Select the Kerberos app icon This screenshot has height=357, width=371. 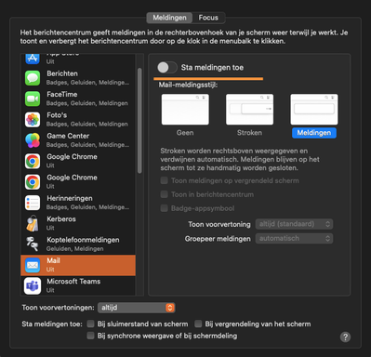[33, 223]
